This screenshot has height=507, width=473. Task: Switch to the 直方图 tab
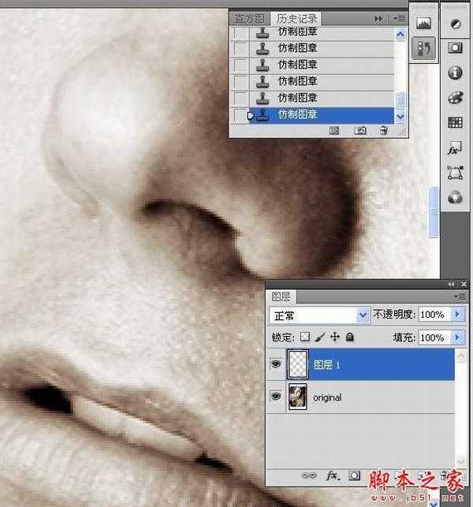pos(249,17)
